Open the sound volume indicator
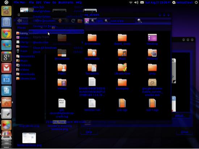The image size is (199, 149). (x=136, y=3)
